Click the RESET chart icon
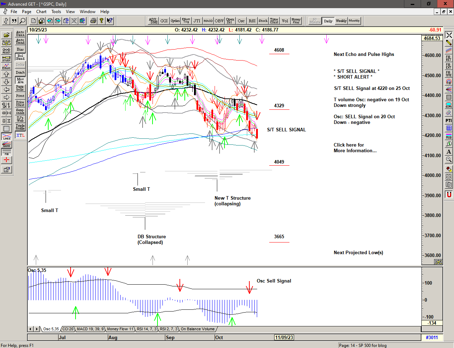This screenshot has width=454, height=348. tap(6, 51)
